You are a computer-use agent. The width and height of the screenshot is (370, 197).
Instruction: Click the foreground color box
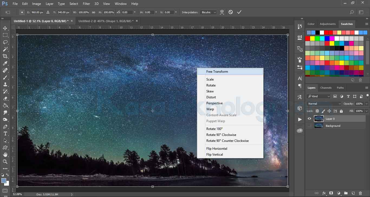[x=4, y=181]
